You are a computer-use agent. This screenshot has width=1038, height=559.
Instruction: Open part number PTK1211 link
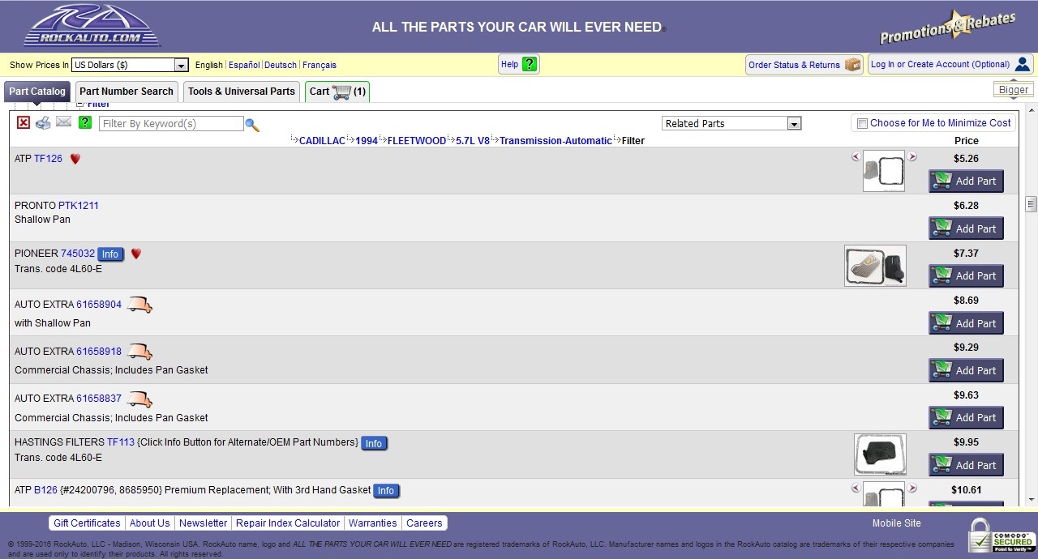[x=79, y=206]
